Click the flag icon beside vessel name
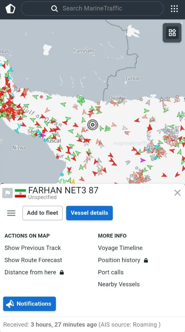The width and height of the screenshot is (185, 332). 8,193
